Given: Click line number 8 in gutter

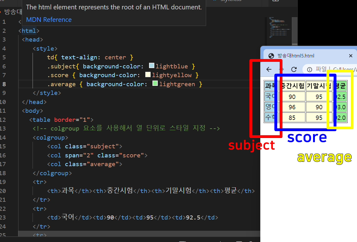Looking at the screenshot, I should (4, 84).
